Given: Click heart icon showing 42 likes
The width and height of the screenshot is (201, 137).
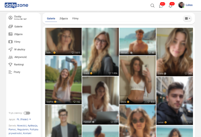Looking at the screenshot, I should tap(150, 53).
